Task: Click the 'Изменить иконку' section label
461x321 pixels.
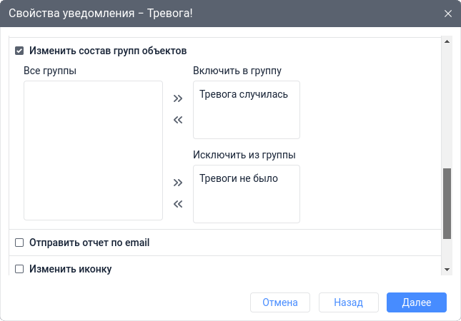Action: pos(70,269)
